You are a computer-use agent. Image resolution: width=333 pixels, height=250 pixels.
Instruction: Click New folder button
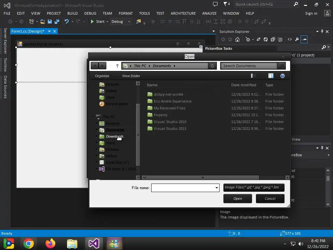click(131, 76)
